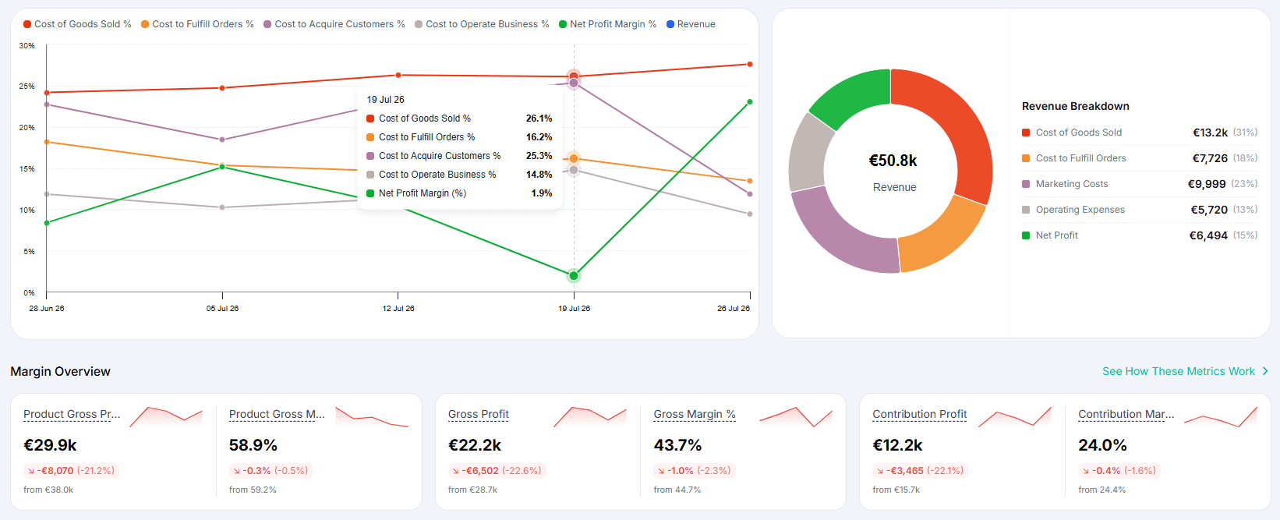Click Product Gross Profit sparkline chart

pyautogui.click(x=166, y=416)
